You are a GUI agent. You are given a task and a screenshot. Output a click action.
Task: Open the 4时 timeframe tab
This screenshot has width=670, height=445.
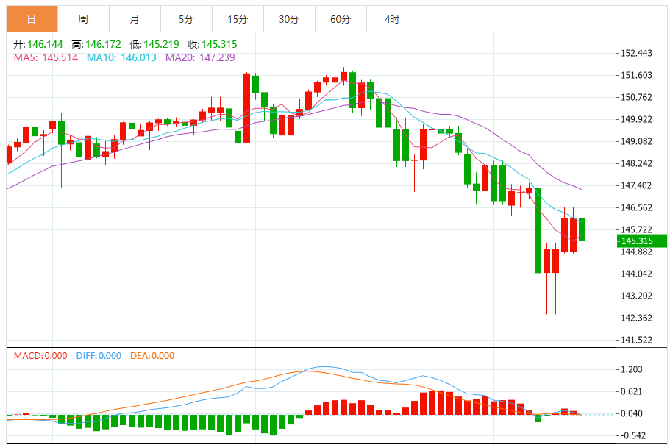click(x=392, y=19)
